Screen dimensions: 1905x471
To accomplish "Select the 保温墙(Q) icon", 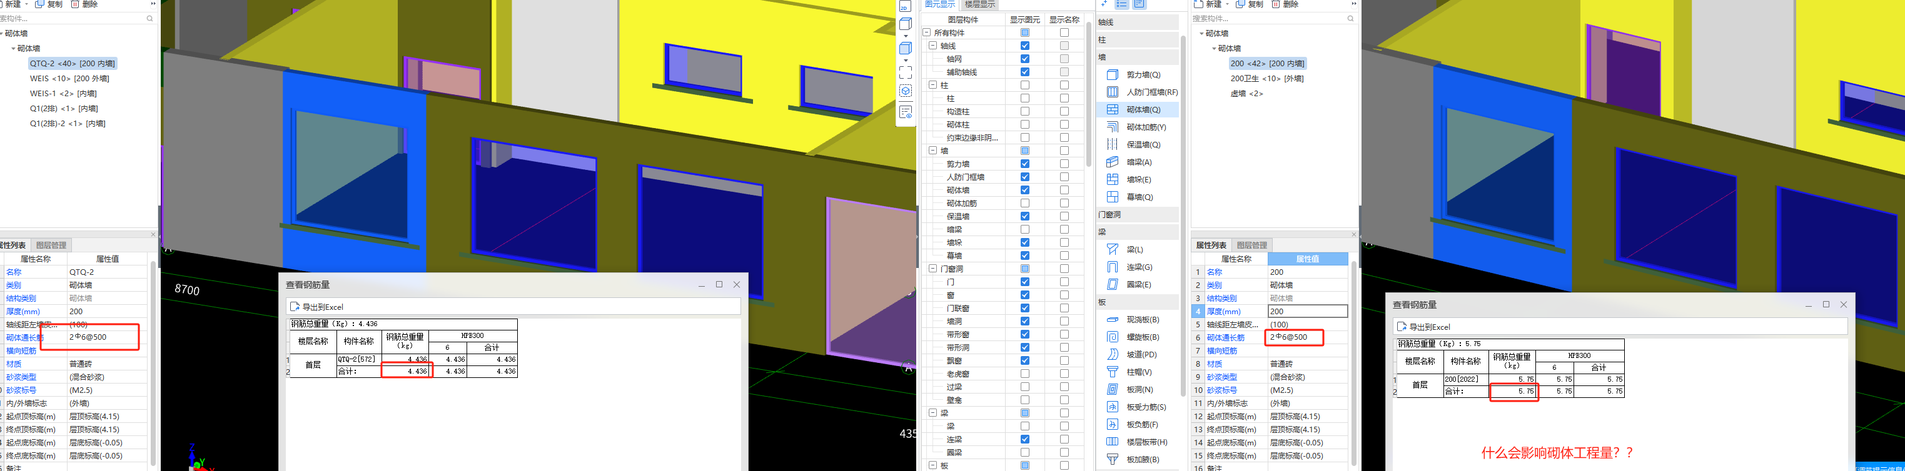I will [x=1111, y=145].
